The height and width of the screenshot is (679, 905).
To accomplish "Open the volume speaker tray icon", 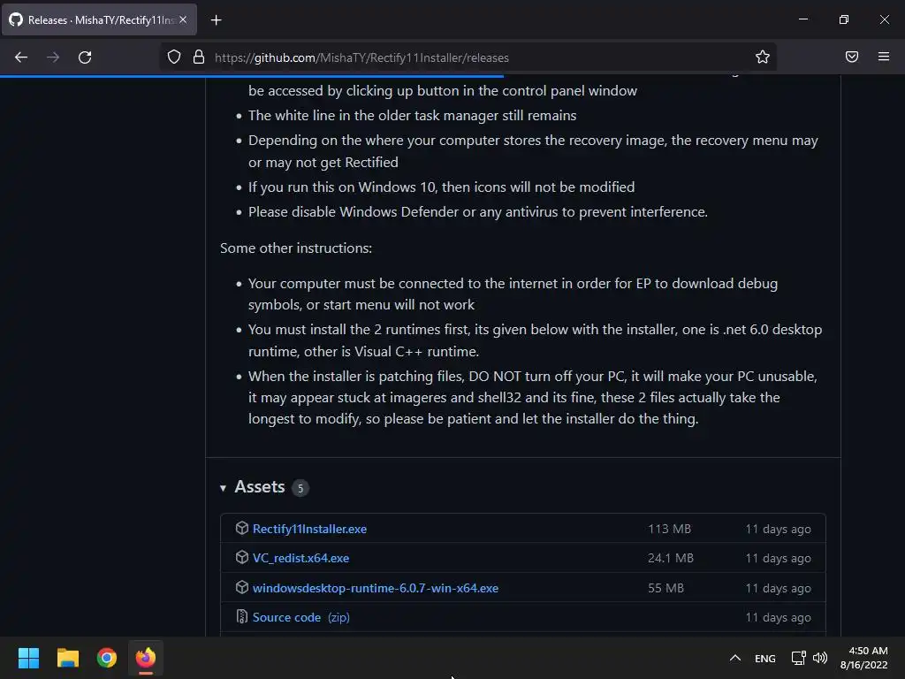I will (x=819, y=658).
